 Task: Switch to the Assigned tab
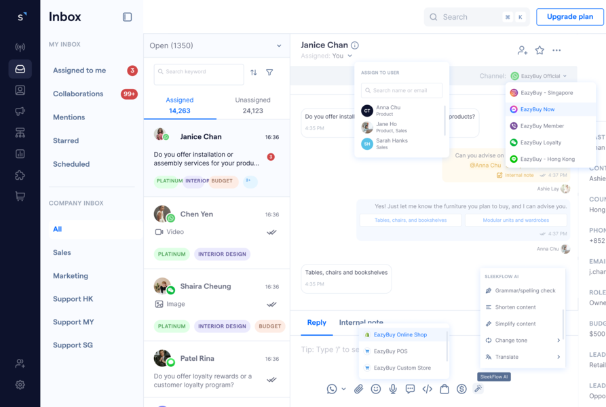point(180,105)
